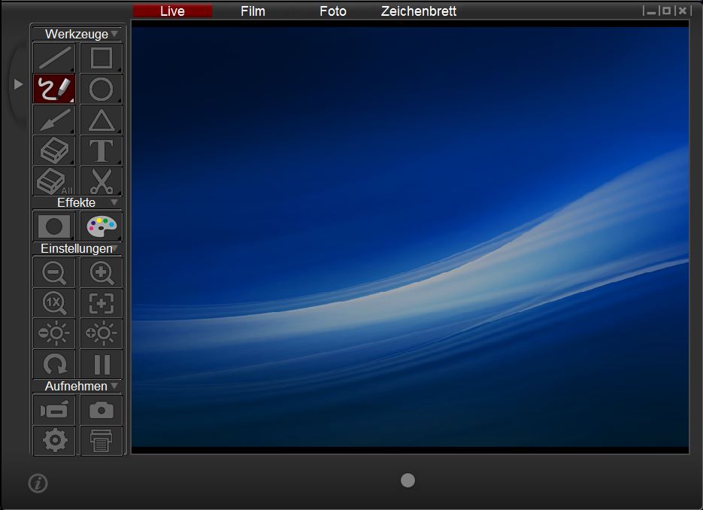Select the triangle shape tool
The width and height of the screenshot is (703, 510).
coord(102,120)
